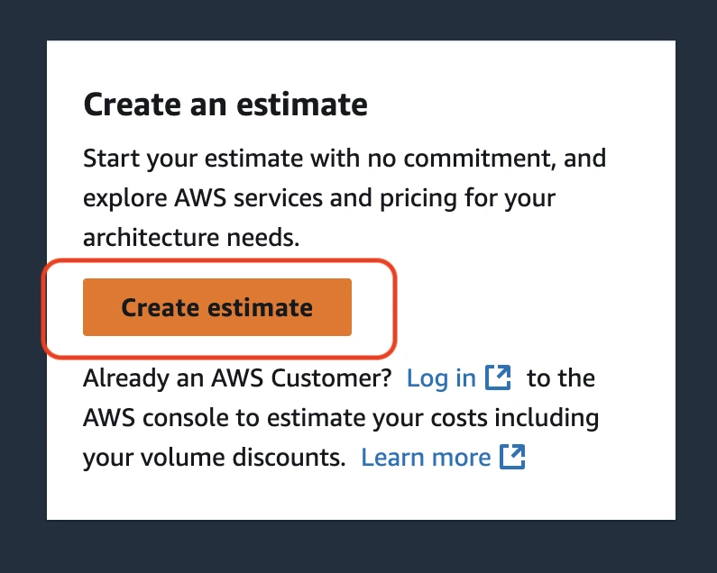Image resolution: width=717 pixels, height=573 pixels.
Task: Click external link icon after Learn more
Action: tap(512, 457)
